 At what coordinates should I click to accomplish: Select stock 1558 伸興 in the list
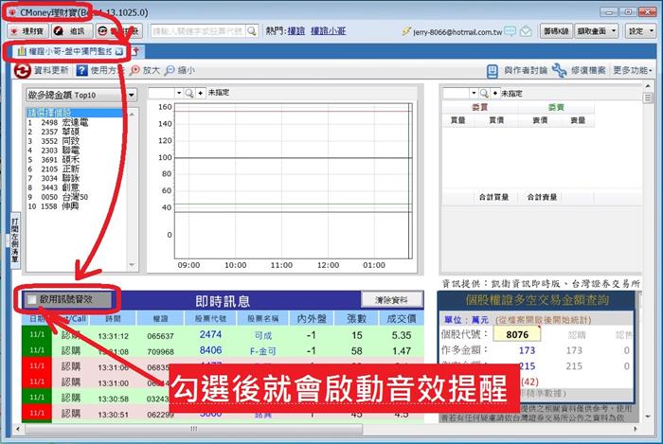coord(54,206)
